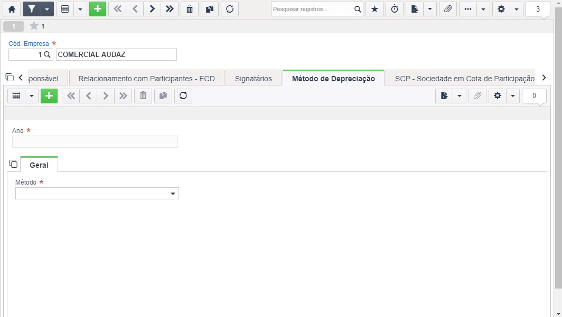The width and height of the screenshot is (562, 317).
Task: Go to previous record in top toolbar
Action: [x=135, y=9]
